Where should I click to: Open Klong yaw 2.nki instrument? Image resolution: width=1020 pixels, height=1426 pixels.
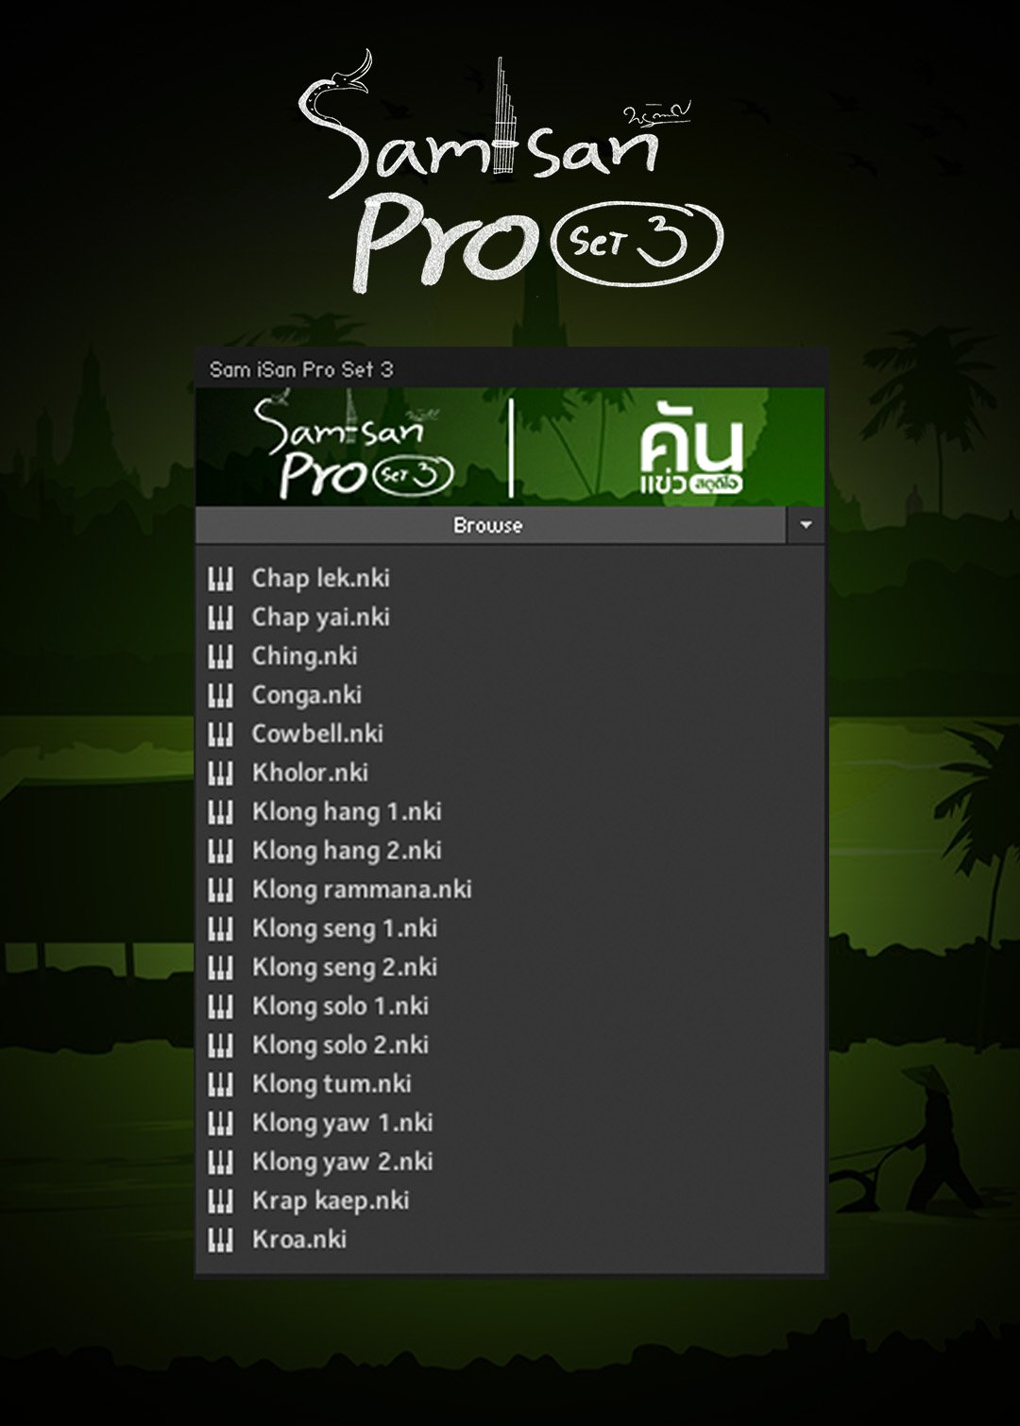click(x=342, y=1162)
